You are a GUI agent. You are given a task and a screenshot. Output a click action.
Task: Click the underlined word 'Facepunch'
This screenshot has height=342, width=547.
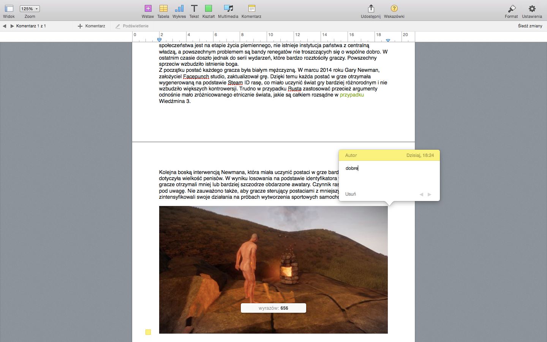coord(196,76)
